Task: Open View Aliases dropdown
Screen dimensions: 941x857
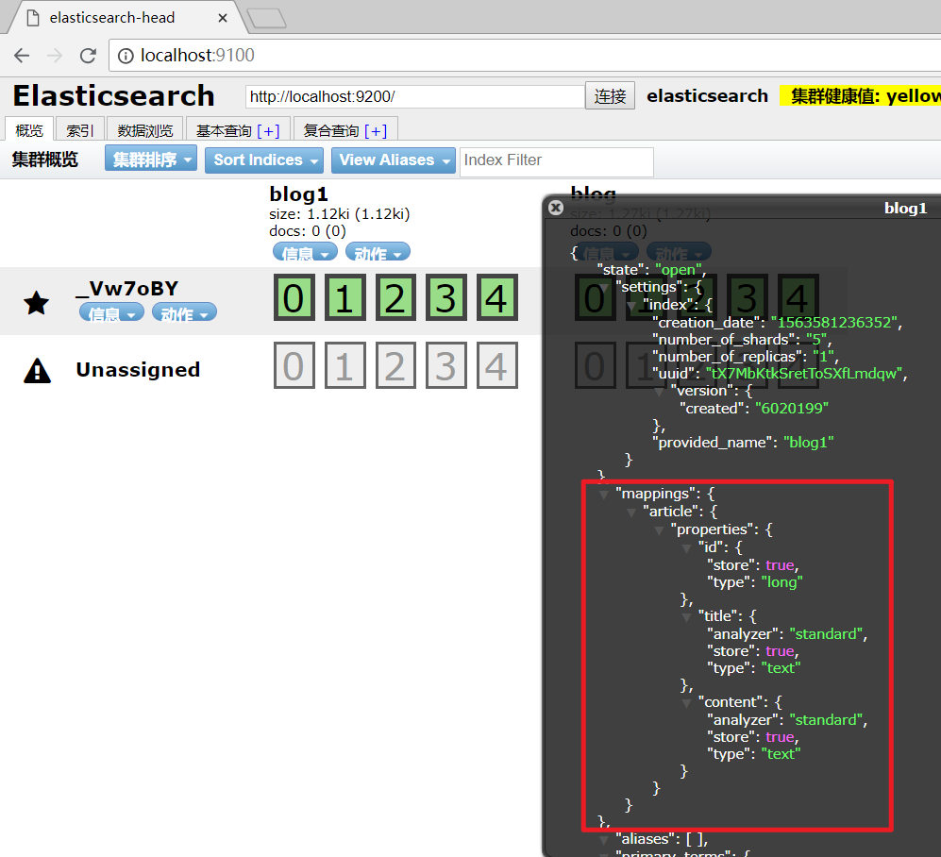Action: click(393, 160)
